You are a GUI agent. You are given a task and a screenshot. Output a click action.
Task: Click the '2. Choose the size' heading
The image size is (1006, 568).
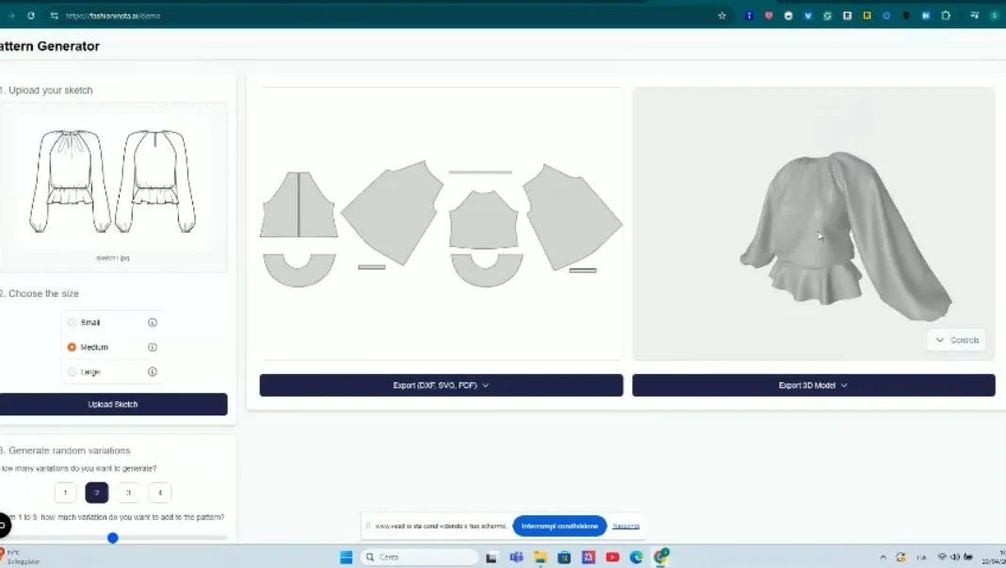[40, 293]
